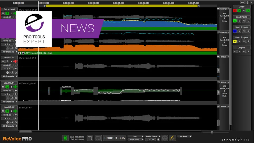This screenshot has height=143, width=254.
Task: Click the gear icon on Lead Out 2 track
Action: pyautogui.click(x=16, y=122)
